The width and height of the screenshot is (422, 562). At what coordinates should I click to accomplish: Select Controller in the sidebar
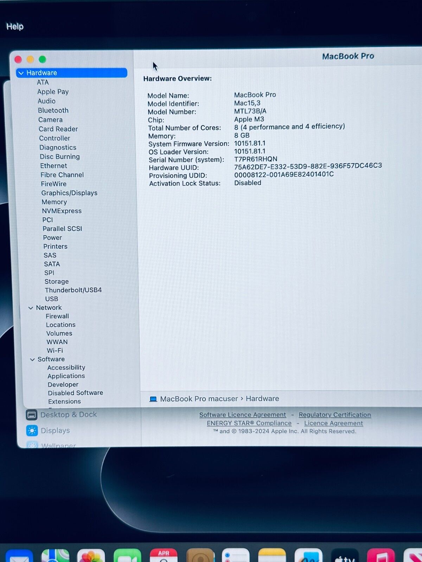(55, 138)
